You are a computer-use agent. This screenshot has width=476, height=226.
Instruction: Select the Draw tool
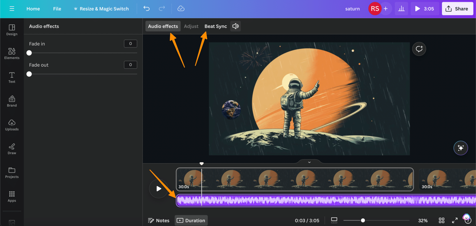(x=11, y=149)
